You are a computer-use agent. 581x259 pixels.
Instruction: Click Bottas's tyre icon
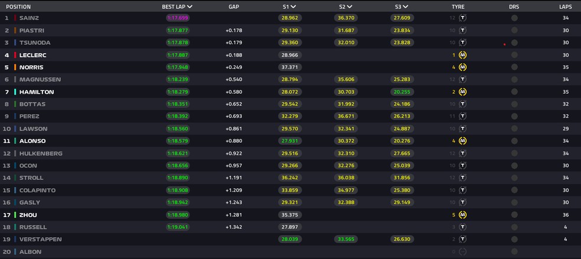click(x=462, y=104)
